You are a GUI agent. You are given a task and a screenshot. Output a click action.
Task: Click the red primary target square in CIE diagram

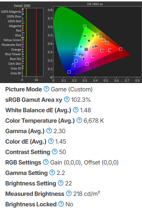121,49
